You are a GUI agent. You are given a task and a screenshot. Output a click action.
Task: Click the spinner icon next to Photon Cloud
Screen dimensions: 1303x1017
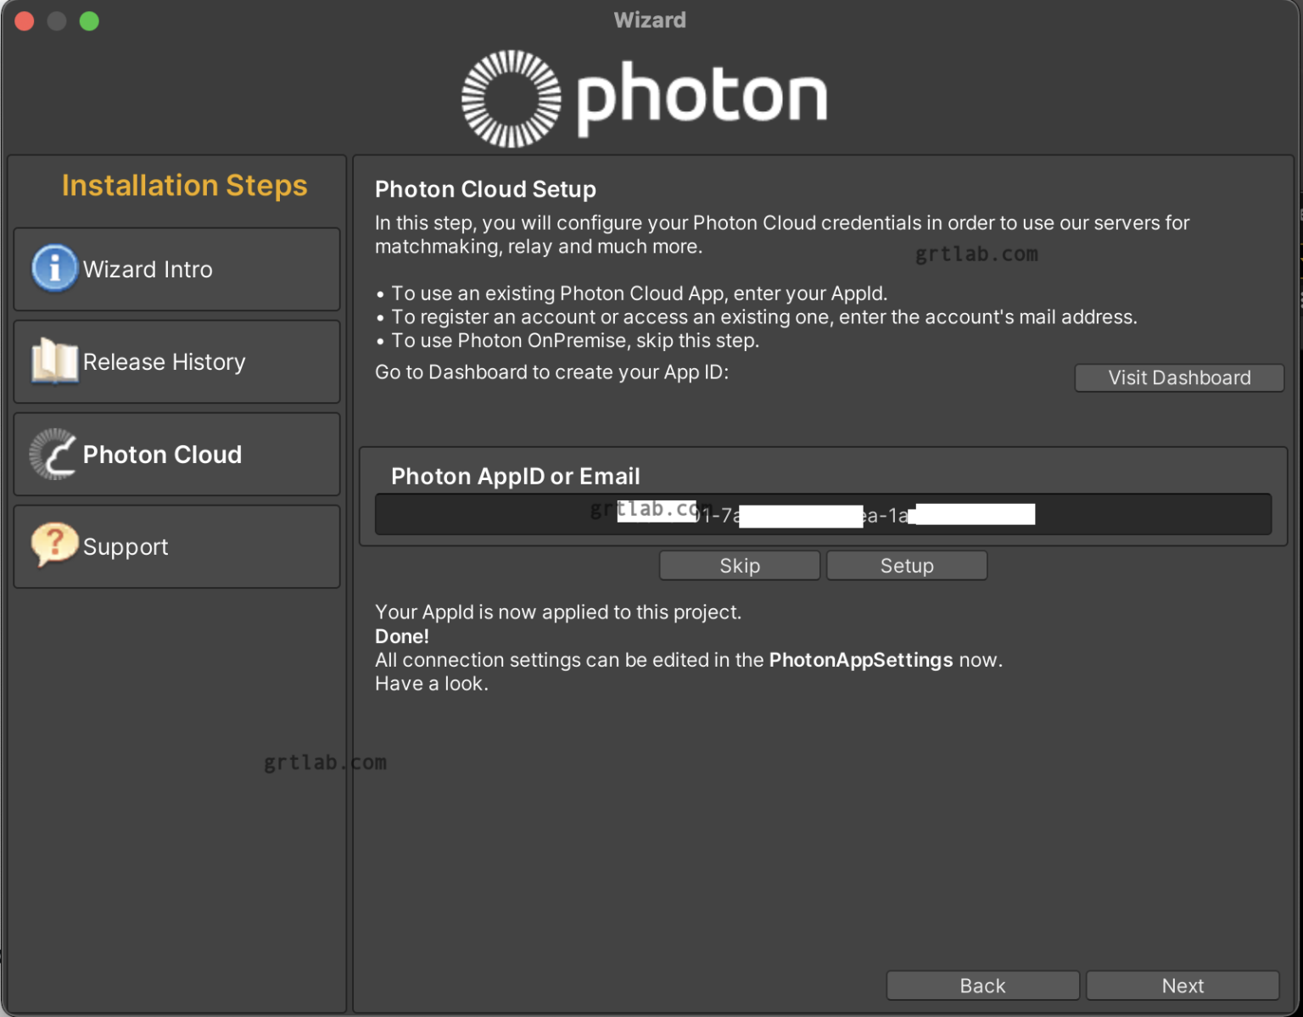[53, 454]
